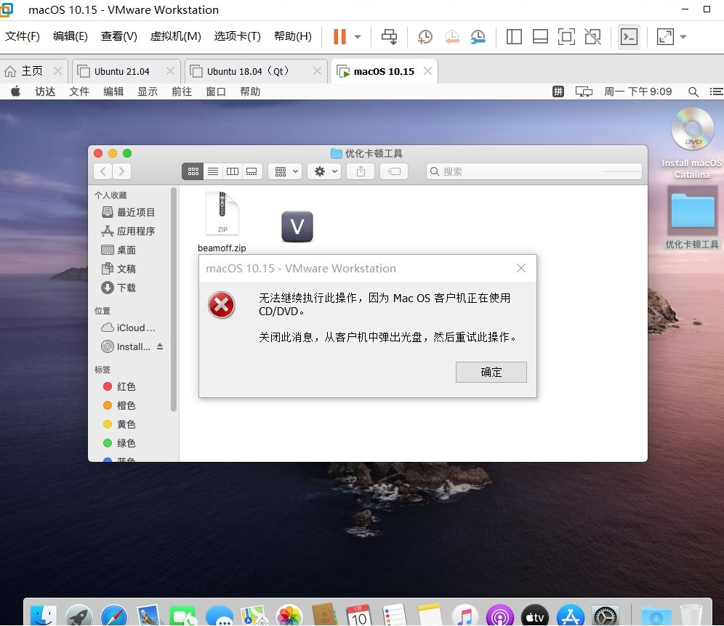
Task: Switch to the Ubuntu 18.04 (Qt) tab
Action: [x=247, y=71]
